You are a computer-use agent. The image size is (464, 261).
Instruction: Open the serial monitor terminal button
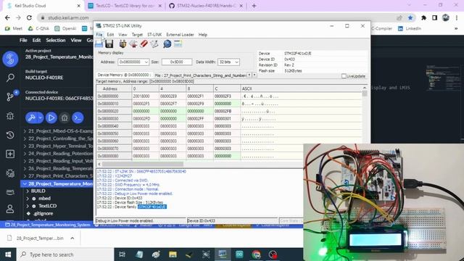[x=78, y=117]
